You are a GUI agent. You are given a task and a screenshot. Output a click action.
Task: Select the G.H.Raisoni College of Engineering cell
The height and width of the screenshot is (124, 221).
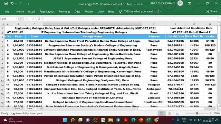[93, 67]
